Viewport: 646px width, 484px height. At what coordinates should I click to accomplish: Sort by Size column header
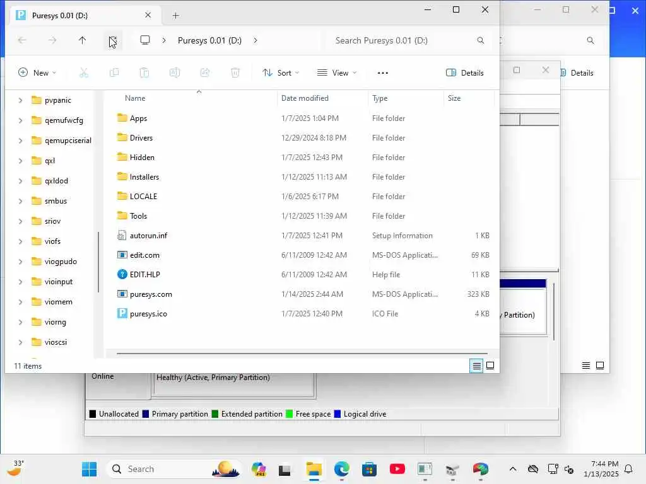(454, 98)
